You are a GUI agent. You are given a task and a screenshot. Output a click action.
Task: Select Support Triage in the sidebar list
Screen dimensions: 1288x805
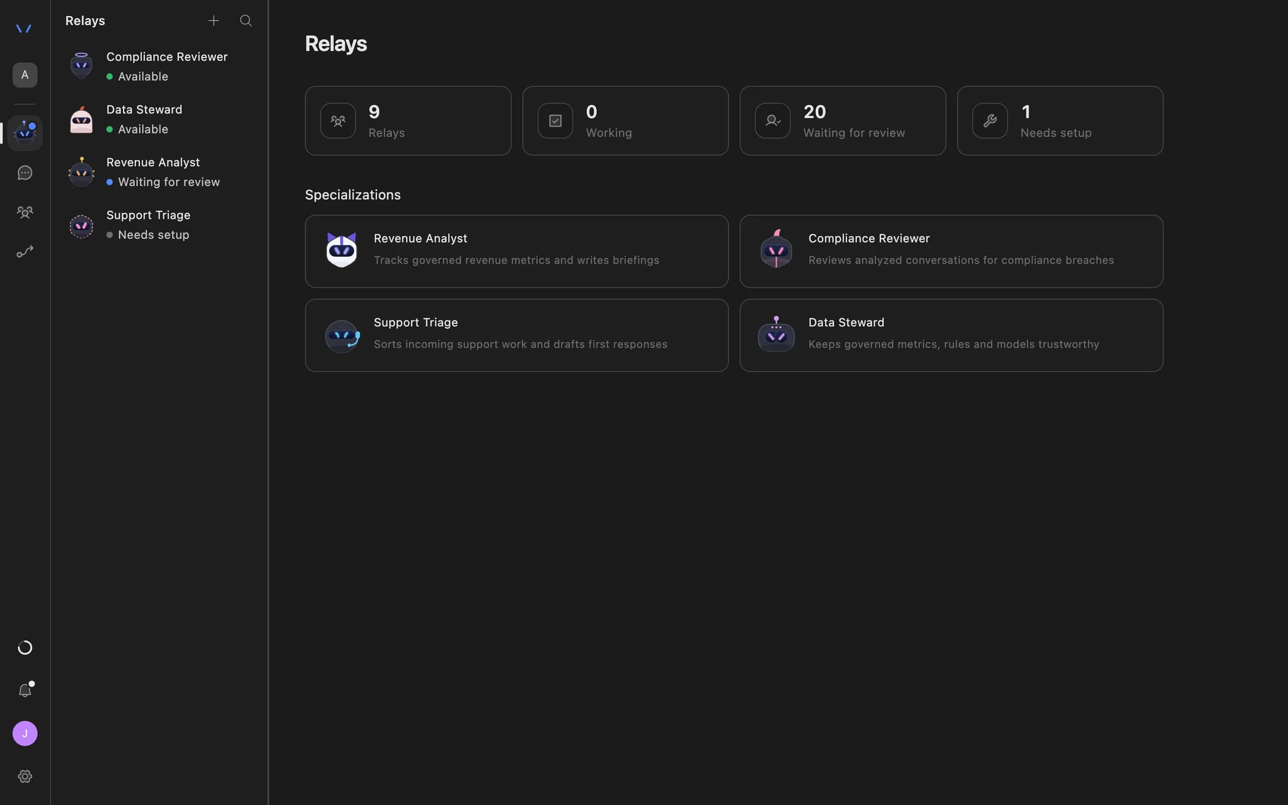tap(159, 225)
